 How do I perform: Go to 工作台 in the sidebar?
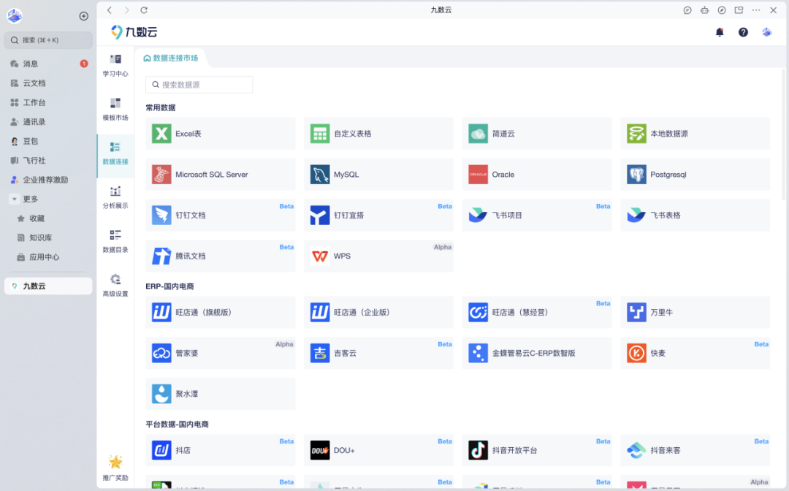click(x=48, y=102)
